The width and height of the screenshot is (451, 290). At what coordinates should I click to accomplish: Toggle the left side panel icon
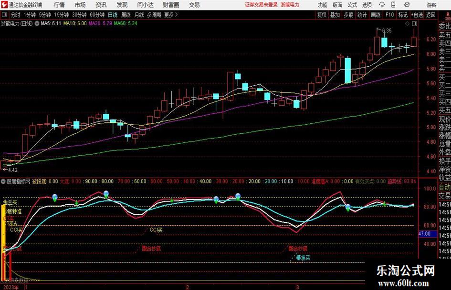4,15
